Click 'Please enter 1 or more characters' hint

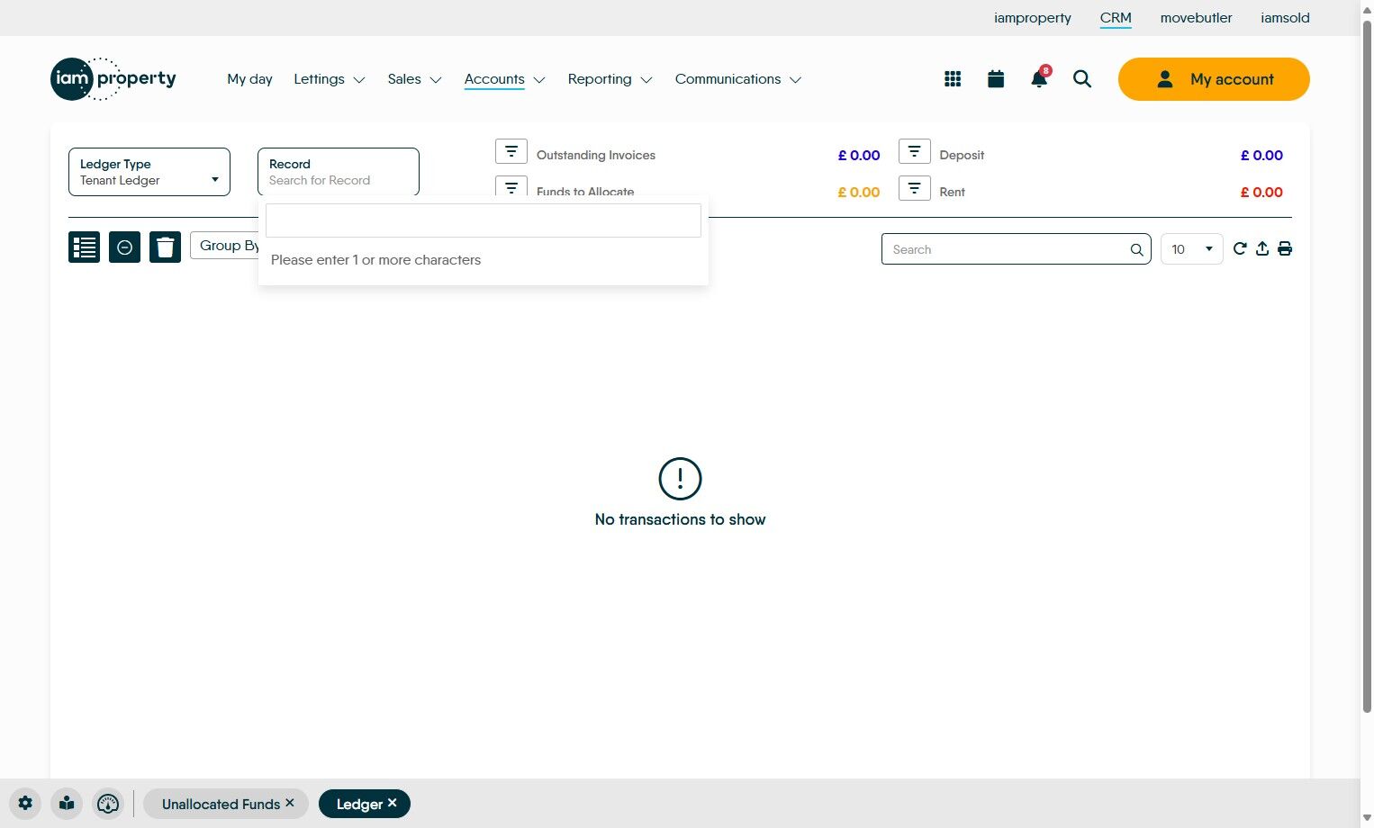point(375,260)
